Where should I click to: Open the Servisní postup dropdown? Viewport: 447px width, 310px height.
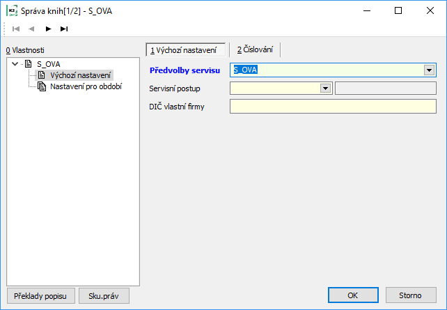pos(325,88)
